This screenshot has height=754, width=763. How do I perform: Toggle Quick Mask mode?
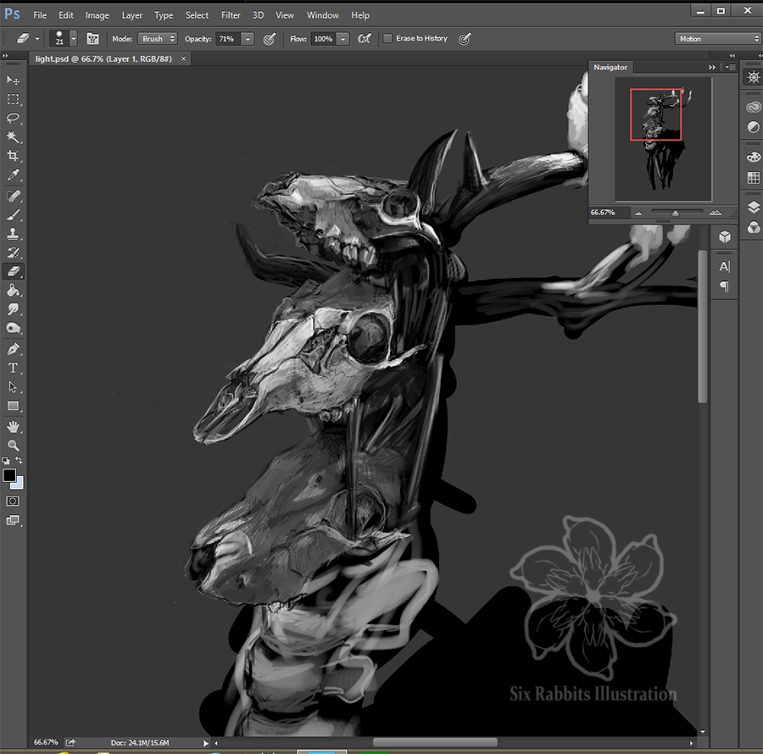point(14,501)
